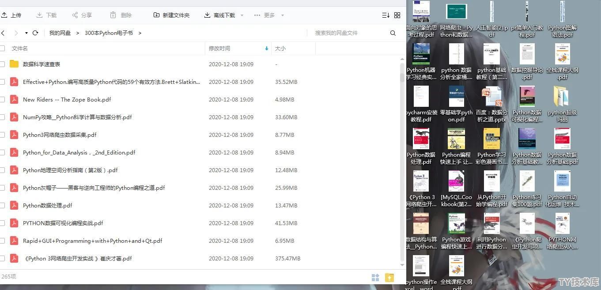
Task: Select 人工智能(2).pdf on the desktop
Action: pos(491,19)
